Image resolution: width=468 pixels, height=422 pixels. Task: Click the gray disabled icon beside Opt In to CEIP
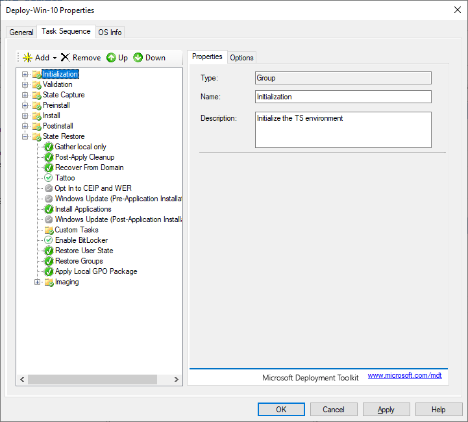49,188
